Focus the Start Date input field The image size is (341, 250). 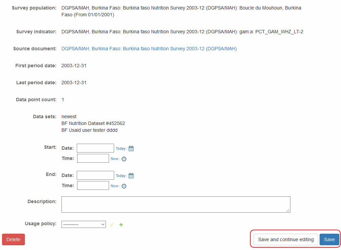tap(95, 148)
